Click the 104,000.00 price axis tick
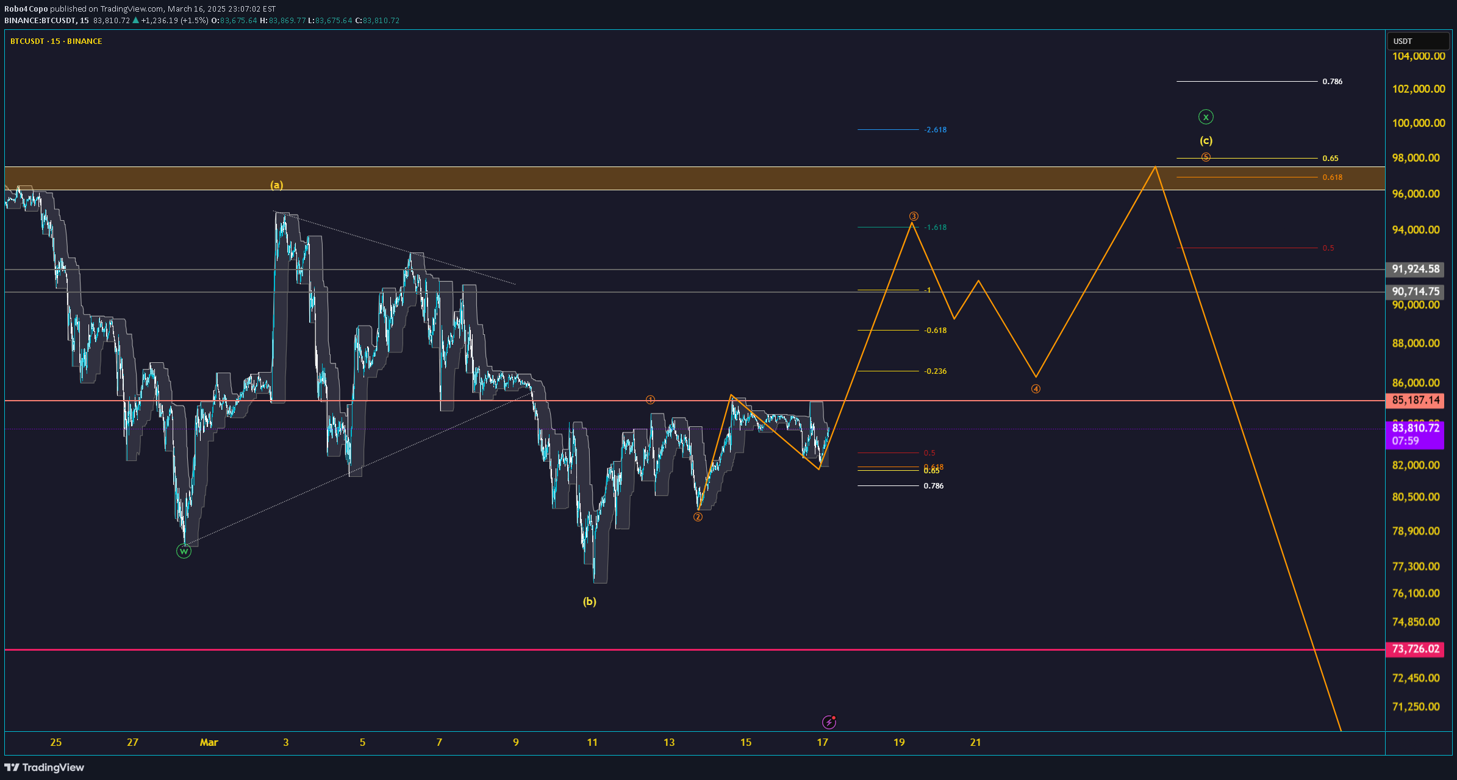The image size is (1457, 780). tap(1419, 56)
